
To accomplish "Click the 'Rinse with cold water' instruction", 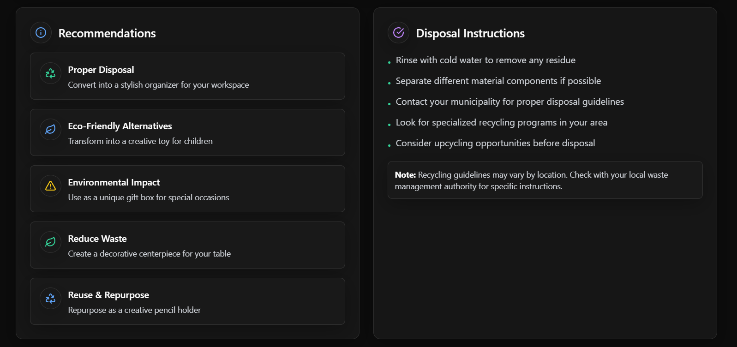I will 485,60.
